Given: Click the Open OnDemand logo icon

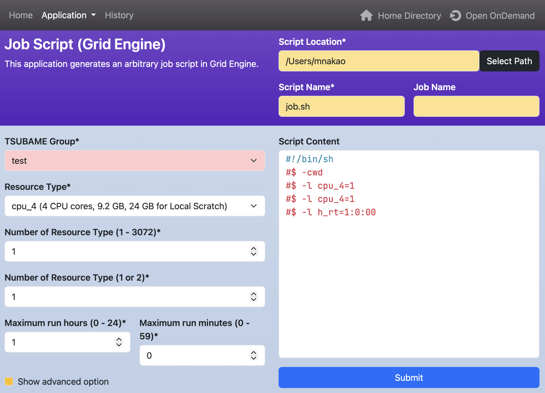Looking at the screenshot, I should 455,15.
